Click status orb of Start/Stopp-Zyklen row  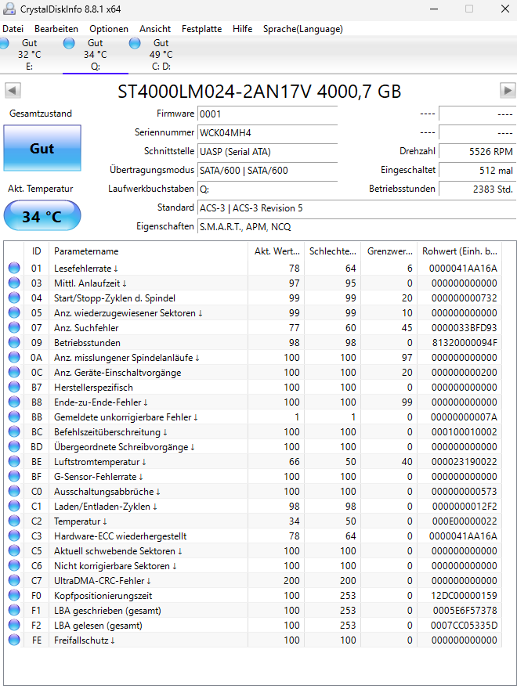tap(15, 298)
